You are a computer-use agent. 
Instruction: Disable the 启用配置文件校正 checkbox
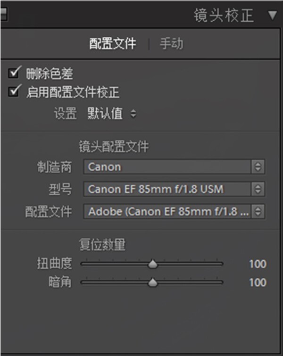click(14, 91)
